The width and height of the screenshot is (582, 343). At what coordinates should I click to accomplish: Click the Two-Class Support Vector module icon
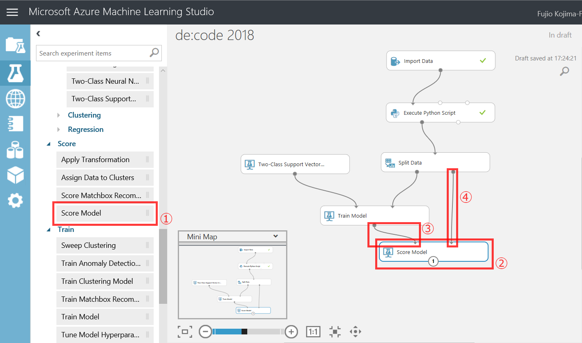tap(249, 165)
